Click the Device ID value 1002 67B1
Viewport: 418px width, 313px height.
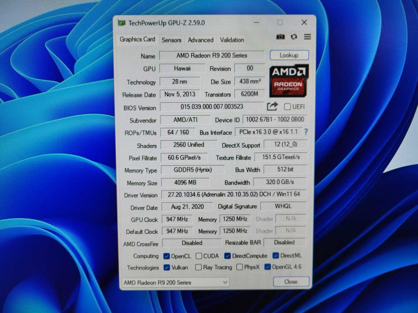pos(275,119)
